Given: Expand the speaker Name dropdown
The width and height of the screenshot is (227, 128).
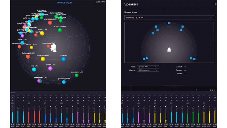Looking at the screenshot, I should pyautogui.click(x=148, y=67).
